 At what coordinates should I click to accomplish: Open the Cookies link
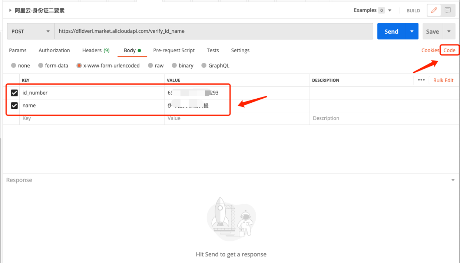(x=430, y=50)
